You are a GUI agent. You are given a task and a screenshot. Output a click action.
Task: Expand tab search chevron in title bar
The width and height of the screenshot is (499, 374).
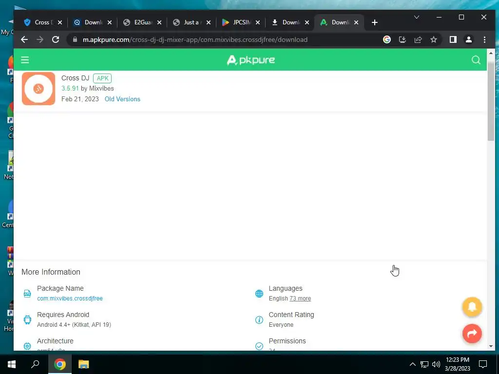click(416, 17)
